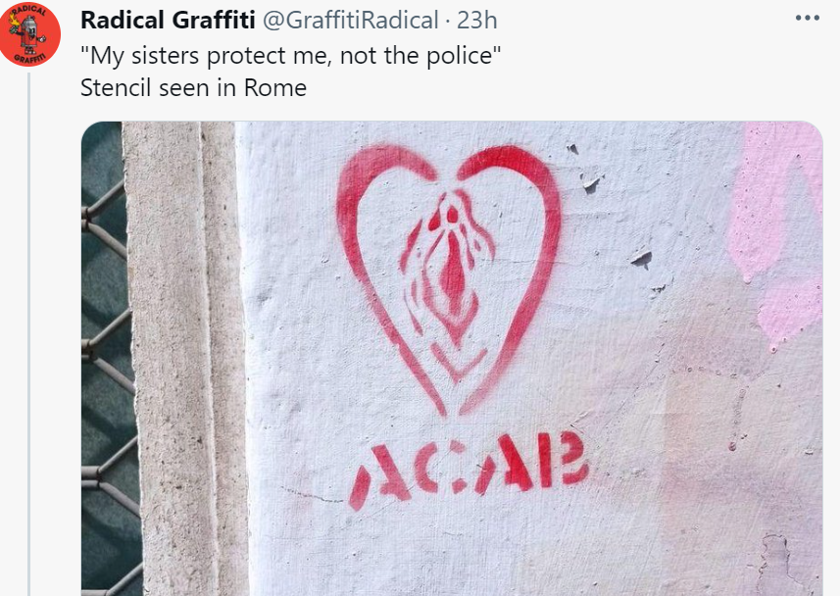This screenshot has height=596, width=840.
Task: Open the @GraffitiRadical handle link
Action: [x=350, y=21]
